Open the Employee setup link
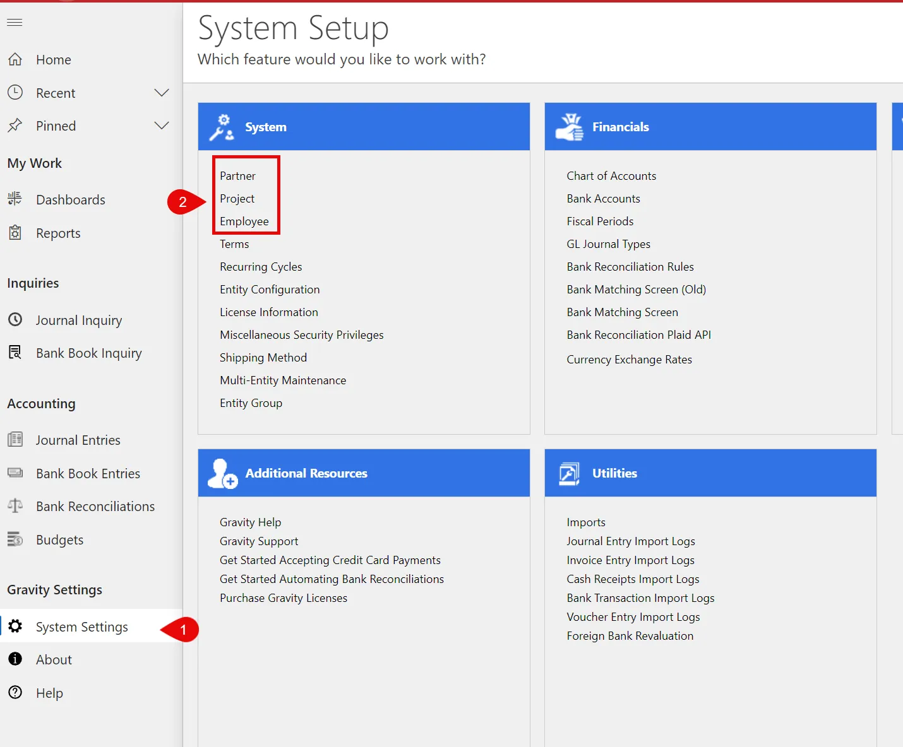This screenshot has height=747, width=903. pos(244,221)
